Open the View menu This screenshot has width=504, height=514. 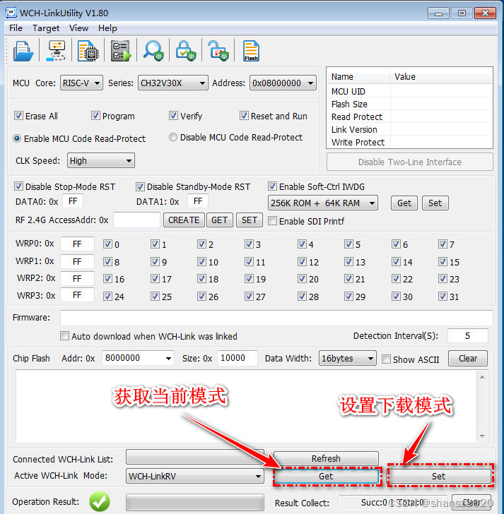click(78, 28)
